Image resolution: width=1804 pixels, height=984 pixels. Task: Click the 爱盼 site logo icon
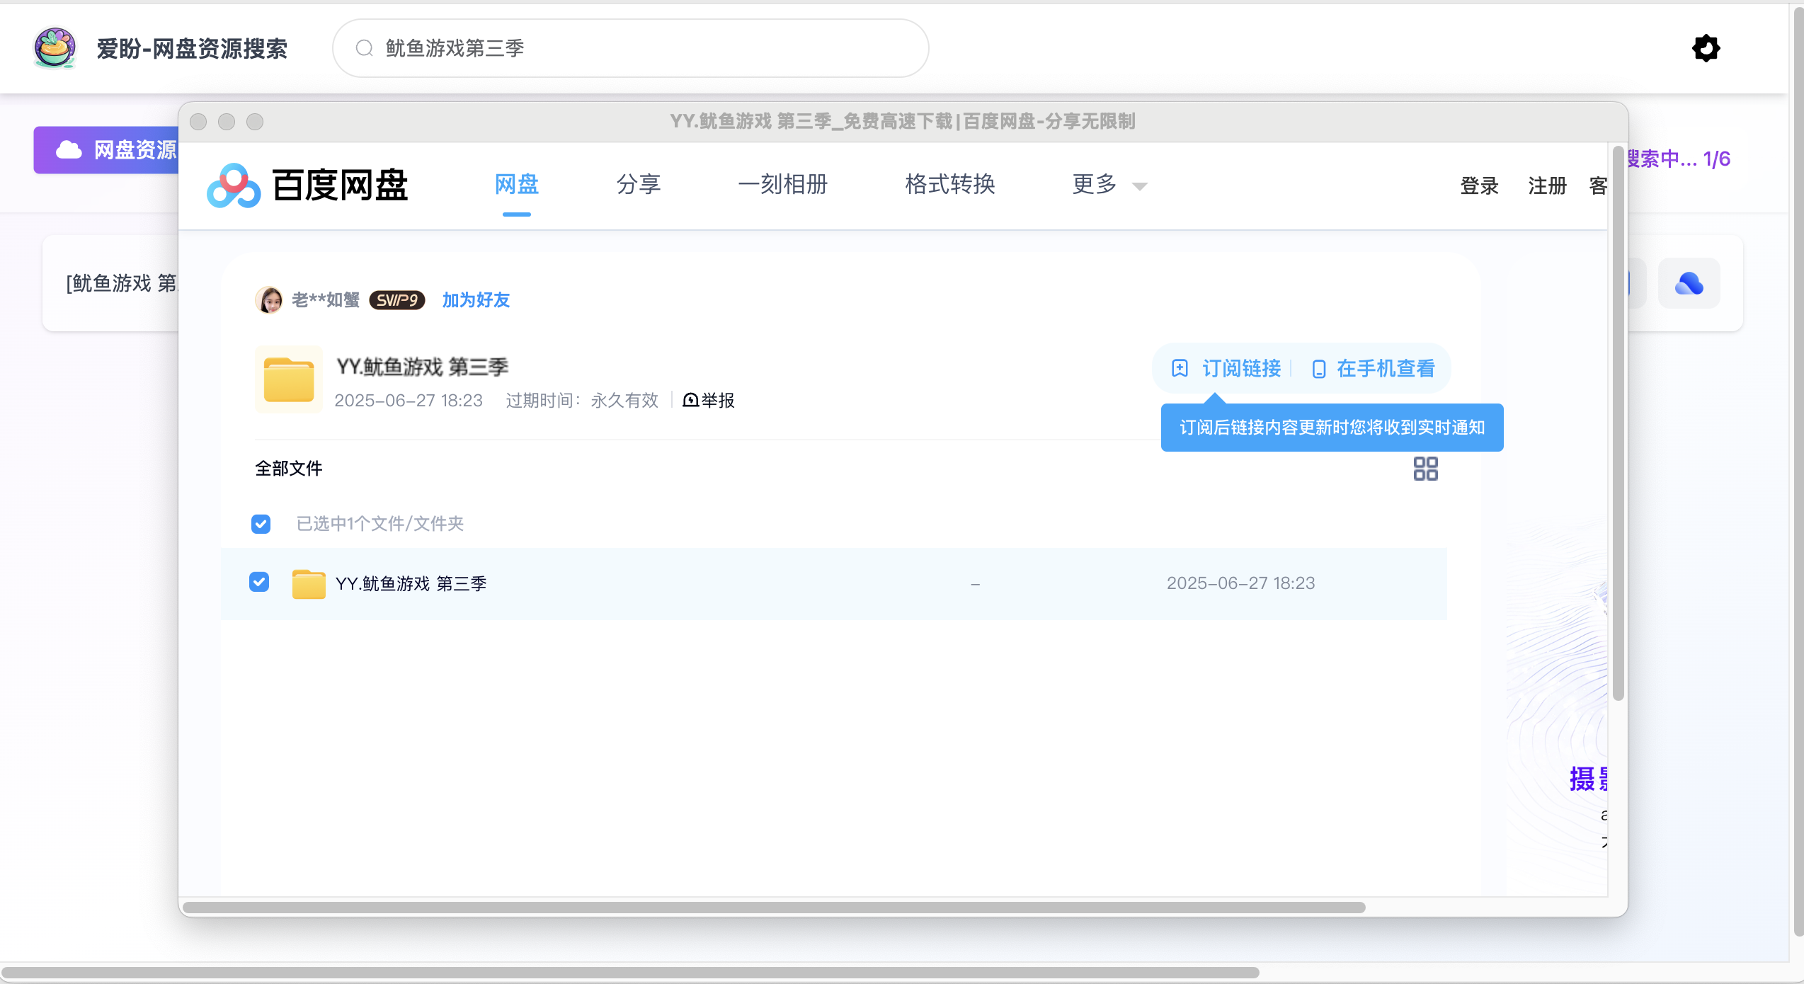[55, 48]
